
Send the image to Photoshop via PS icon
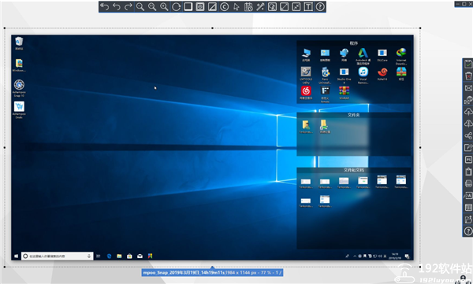pos(468,160)
